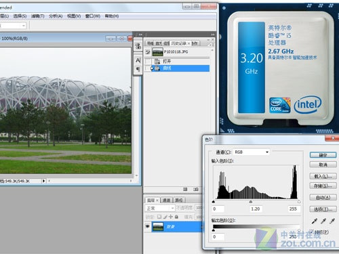Screen dimensions: 339x254
Task: Click history step icon beside 打开
Action: tap(157, 61)
